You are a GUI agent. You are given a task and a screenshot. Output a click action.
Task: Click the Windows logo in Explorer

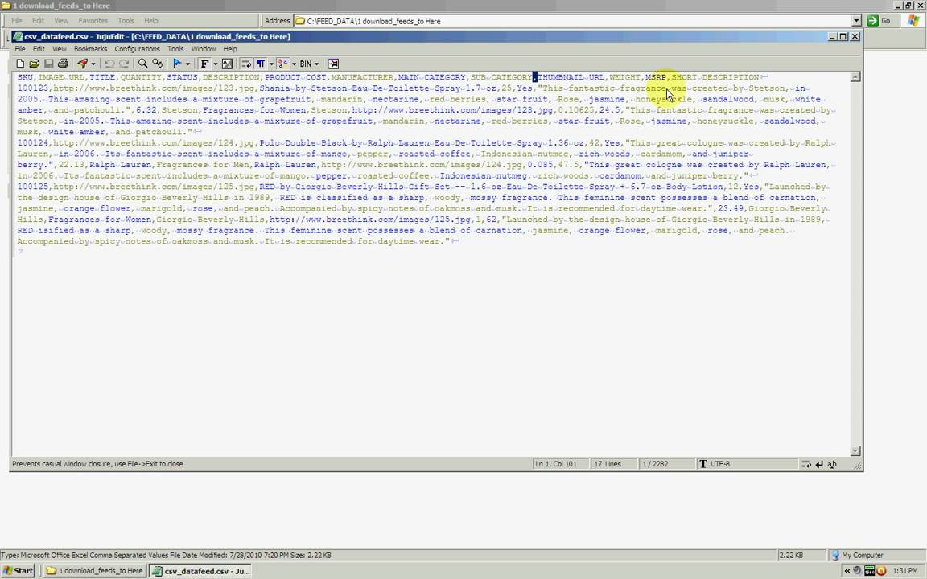click(x=913, y=21)
